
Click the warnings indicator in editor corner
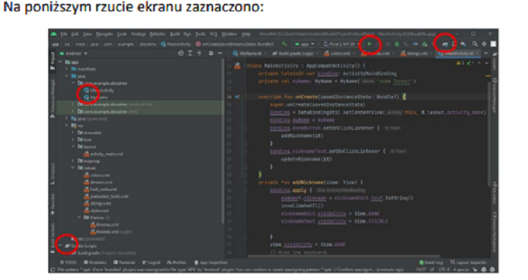pos(459,63)
